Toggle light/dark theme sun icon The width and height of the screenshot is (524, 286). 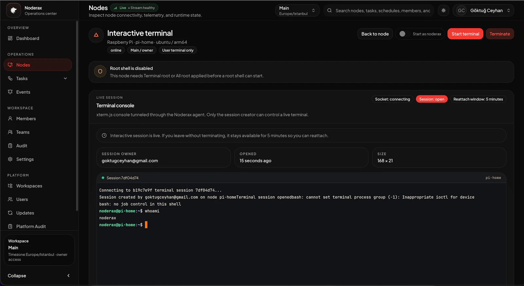click(443, 10)
